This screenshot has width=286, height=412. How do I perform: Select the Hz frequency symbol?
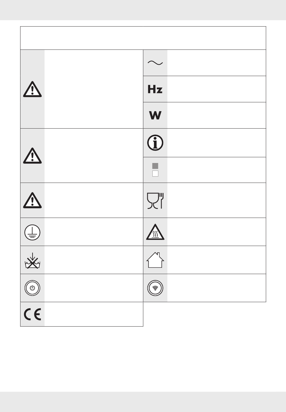[x=155, y=89]
